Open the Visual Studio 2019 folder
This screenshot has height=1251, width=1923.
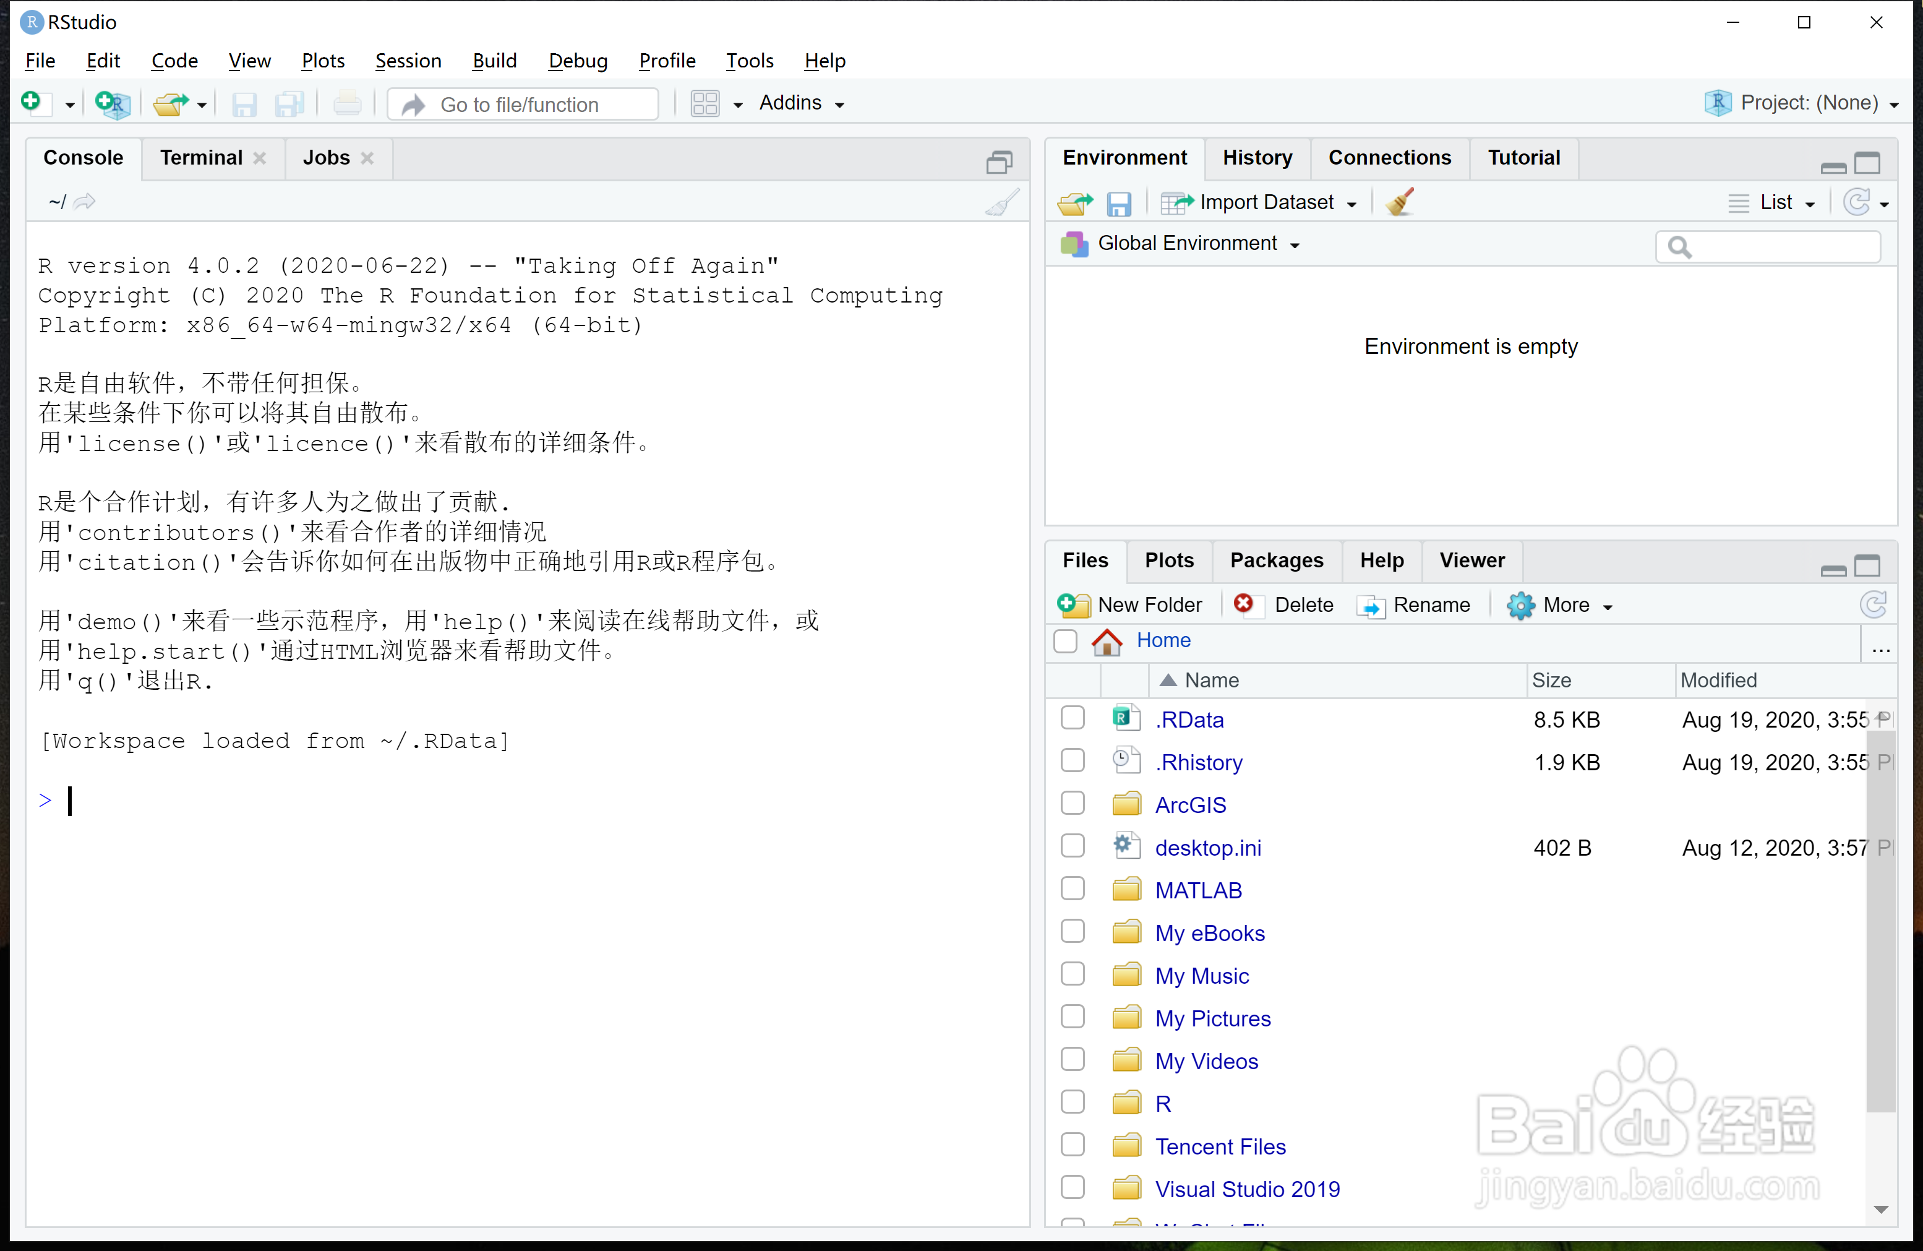point(1248,1190)
